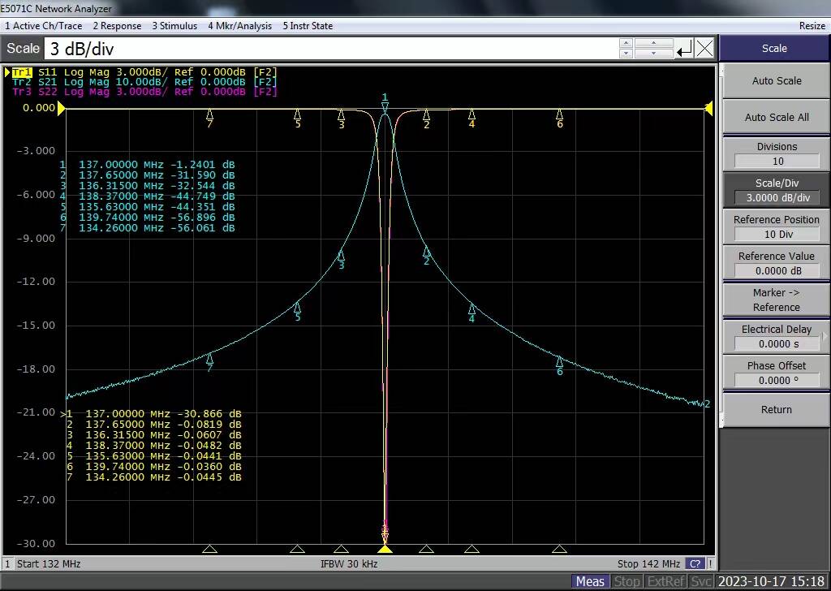Open the 4 Mkr/Analysis menu
Screen dimensions: 831x591
239,25
